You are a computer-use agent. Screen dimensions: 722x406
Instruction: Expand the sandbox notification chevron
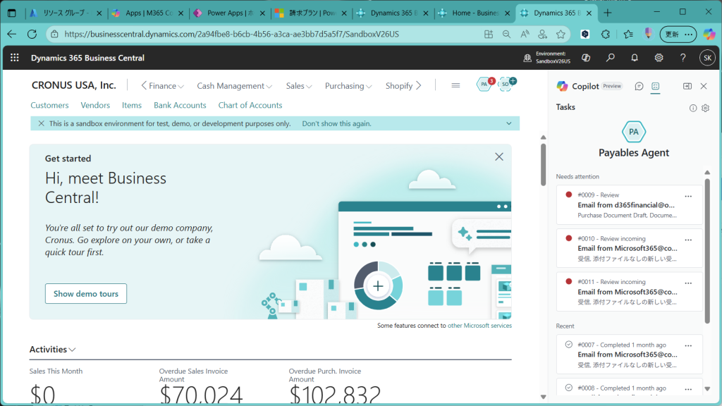point(509,123)
